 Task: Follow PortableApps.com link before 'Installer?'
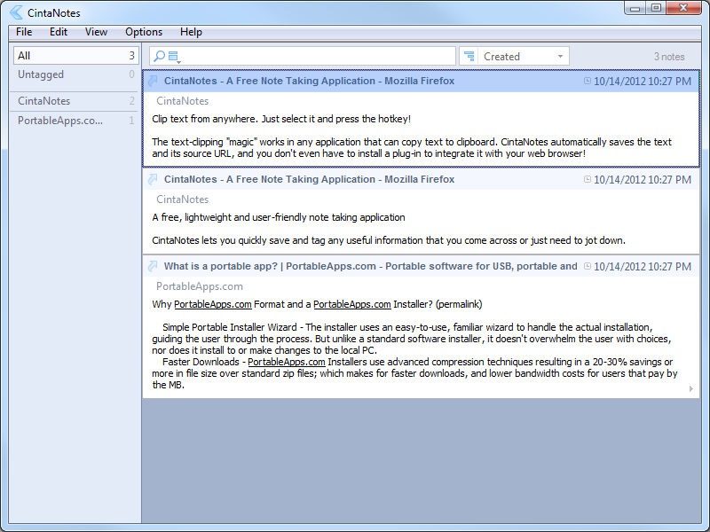(x=351, y=304)
